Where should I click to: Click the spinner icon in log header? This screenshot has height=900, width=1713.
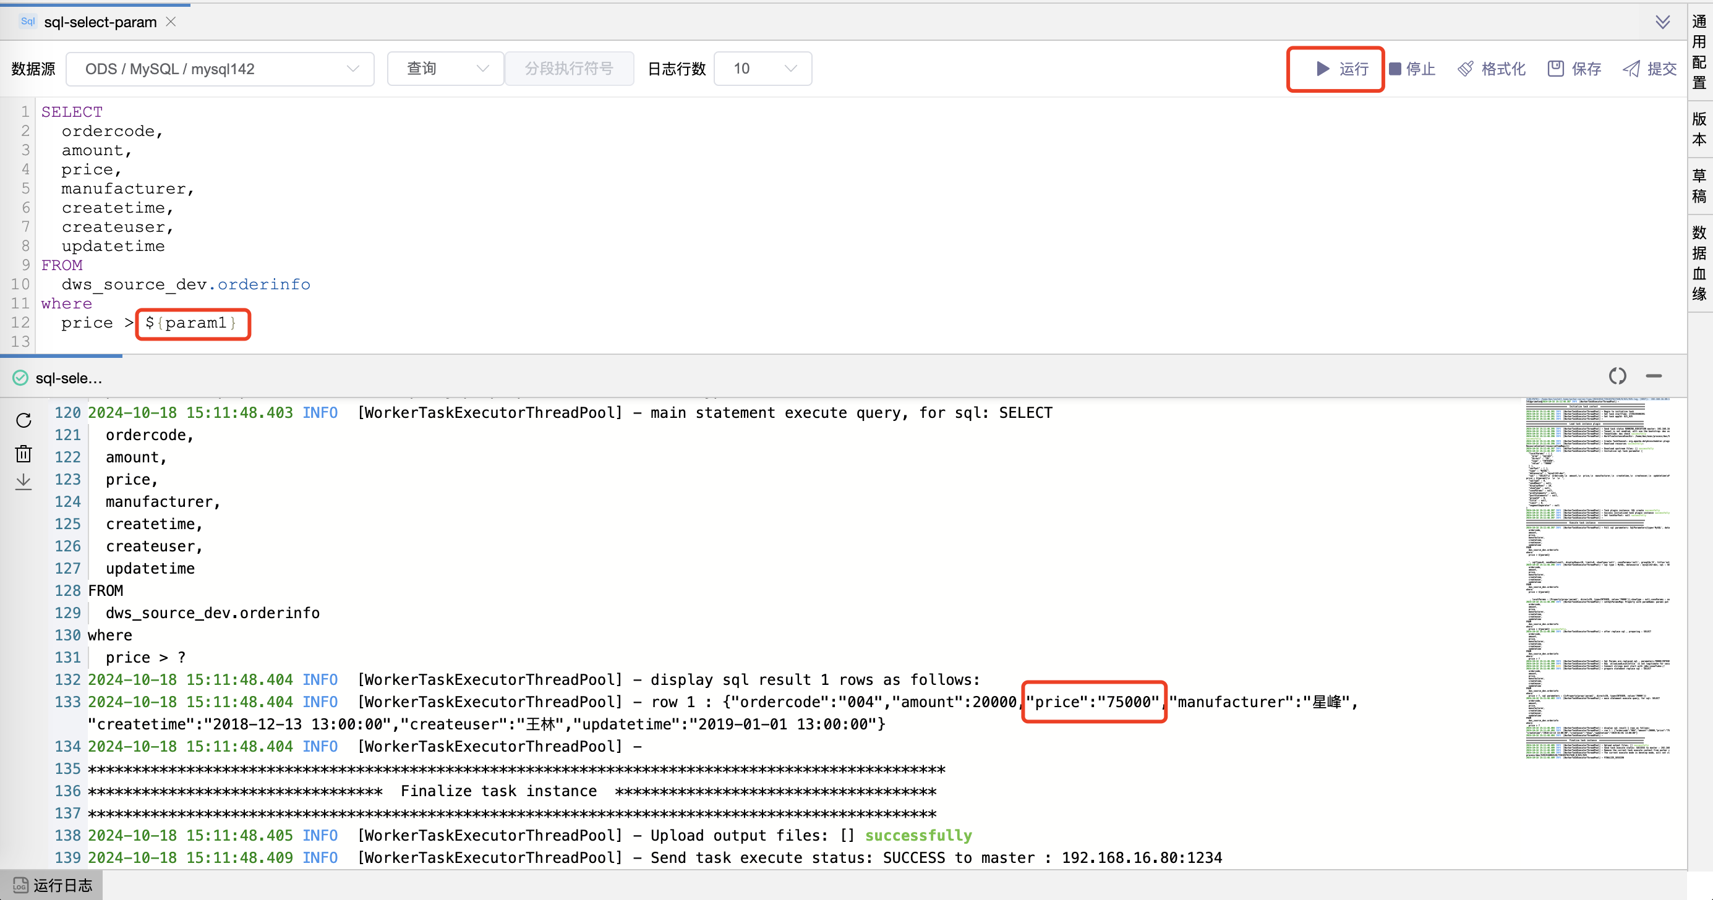tap(1618, 376)
